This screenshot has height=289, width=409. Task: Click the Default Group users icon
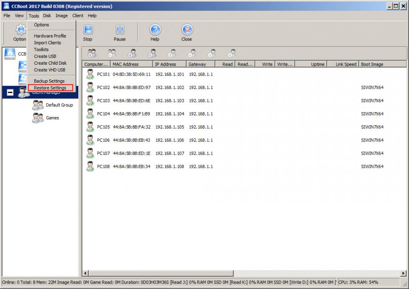[38, 105]
